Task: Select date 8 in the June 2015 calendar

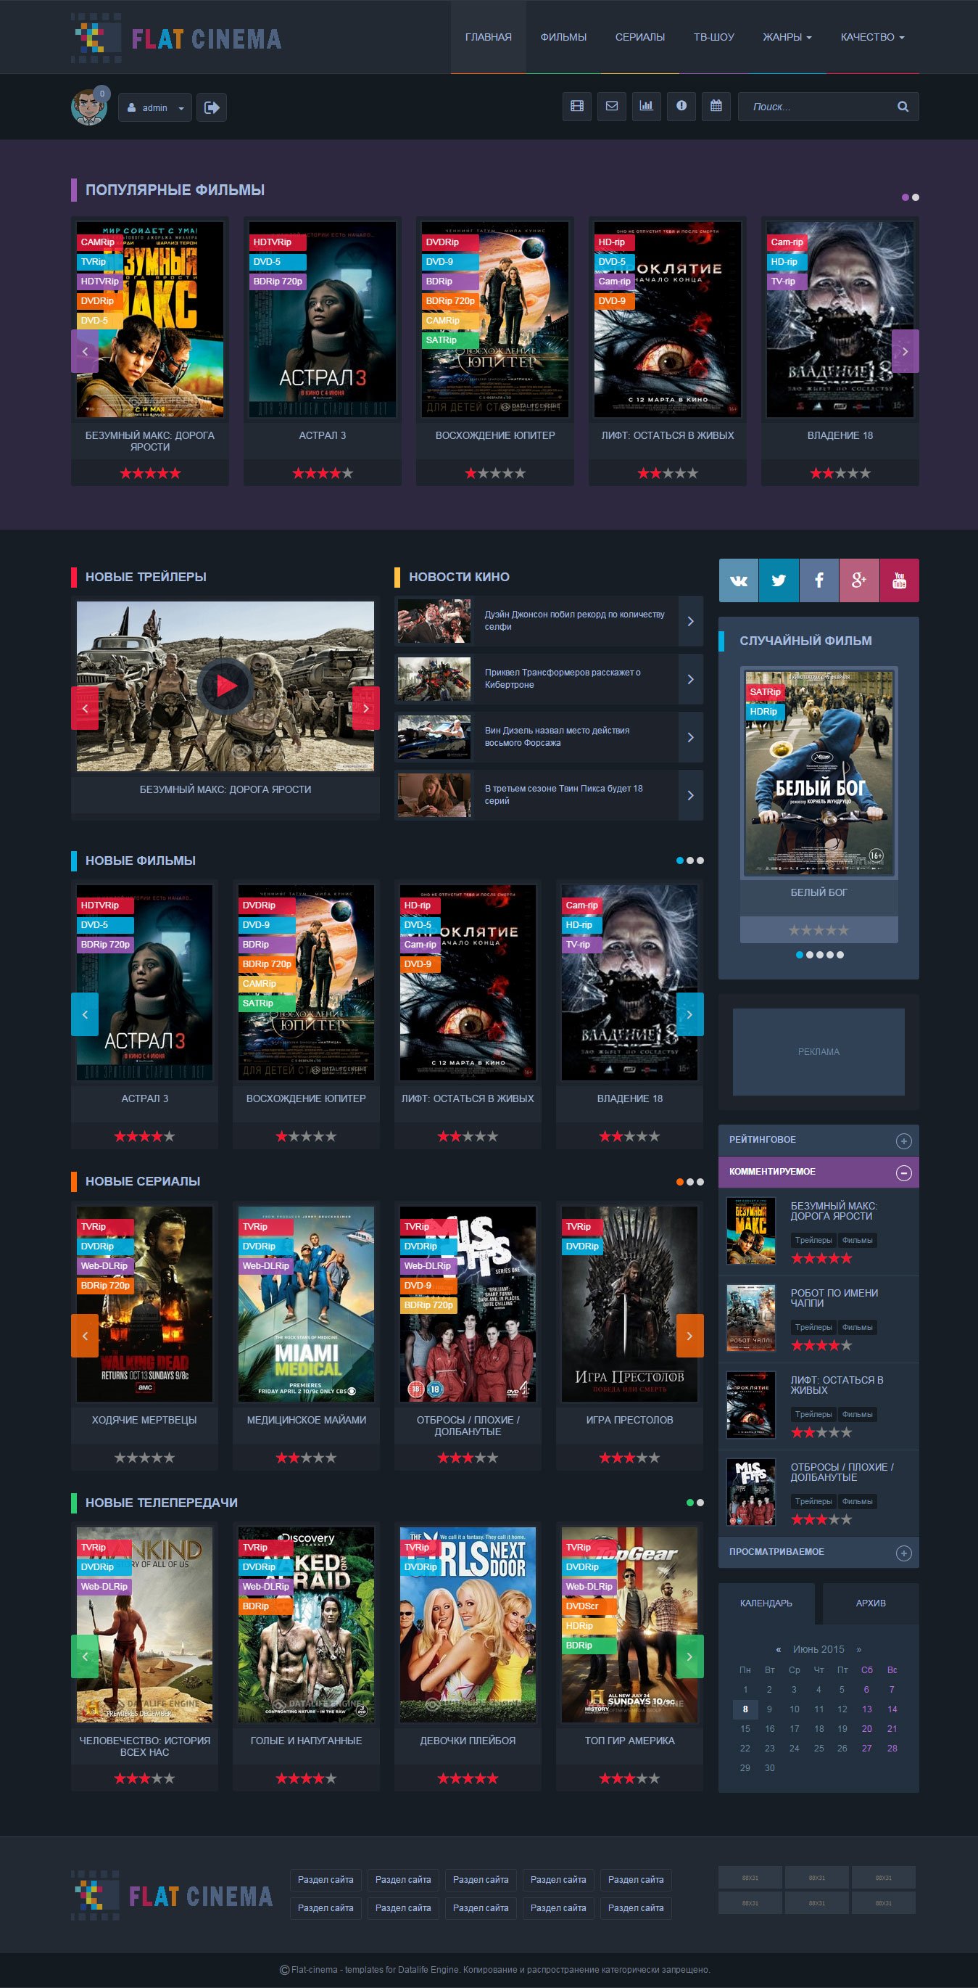Action: (x=745, y=1709)
